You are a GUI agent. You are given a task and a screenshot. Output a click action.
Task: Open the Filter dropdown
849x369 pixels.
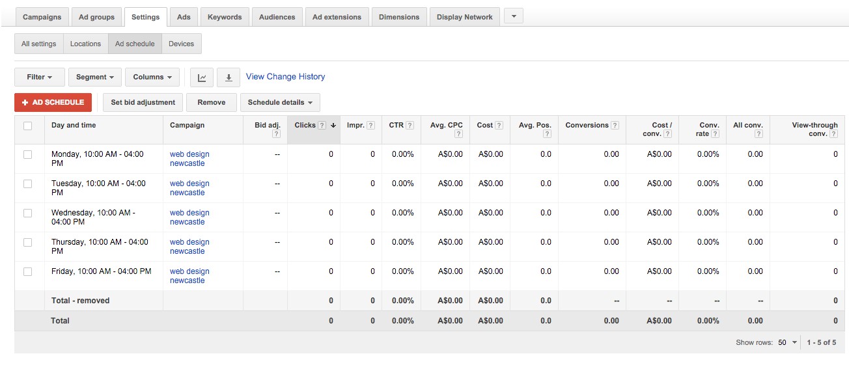(x=40, y=77)
